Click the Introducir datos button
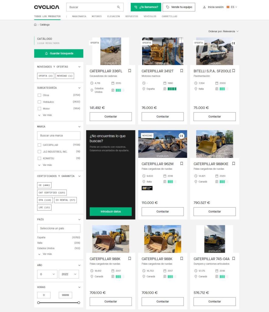The image size is (269, 312). (111, 211)
